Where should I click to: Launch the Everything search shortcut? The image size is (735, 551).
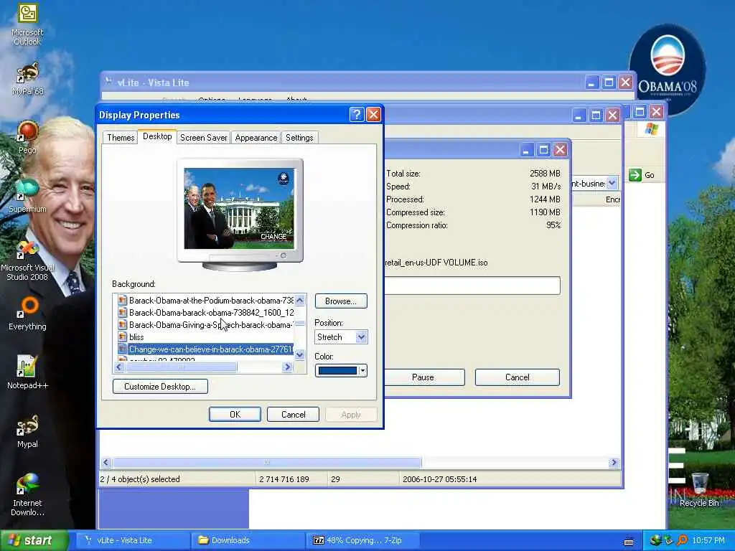point(27,314)
